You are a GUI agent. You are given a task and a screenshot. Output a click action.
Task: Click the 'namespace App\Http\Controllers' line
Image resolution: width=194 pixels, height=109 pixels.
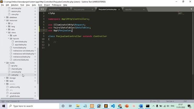click(x=69, y=19)
